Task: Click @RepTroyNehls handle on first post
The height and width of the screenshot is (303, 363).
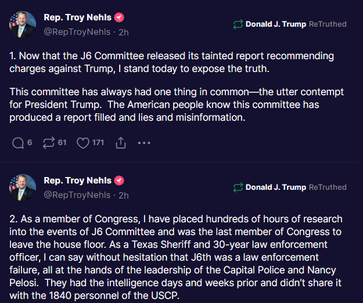Action: click(78, 32)
